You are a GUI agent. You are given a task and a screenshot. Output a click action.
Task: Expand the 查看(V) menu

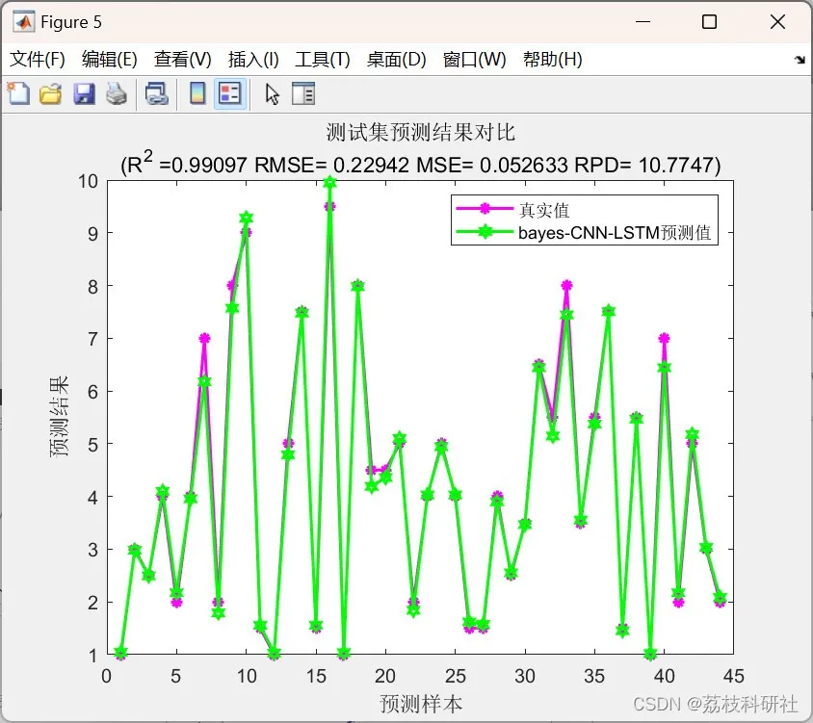[x=182, y=59]
